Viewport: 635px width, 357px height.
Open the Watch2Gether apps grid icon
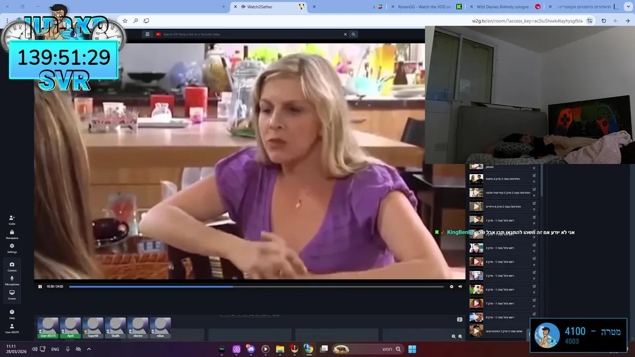point(147,34)
